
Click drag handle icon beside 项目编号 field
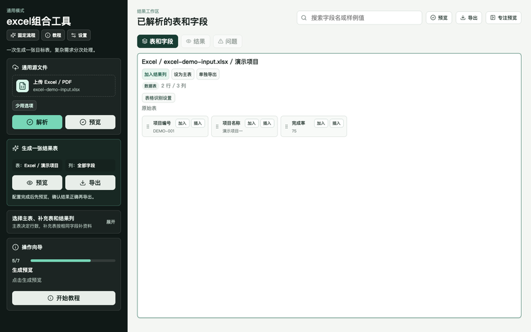click(147, 126)
